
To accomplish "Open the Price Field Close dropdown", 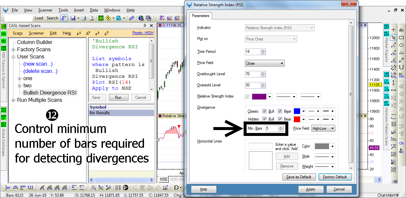I will point(265,63).
